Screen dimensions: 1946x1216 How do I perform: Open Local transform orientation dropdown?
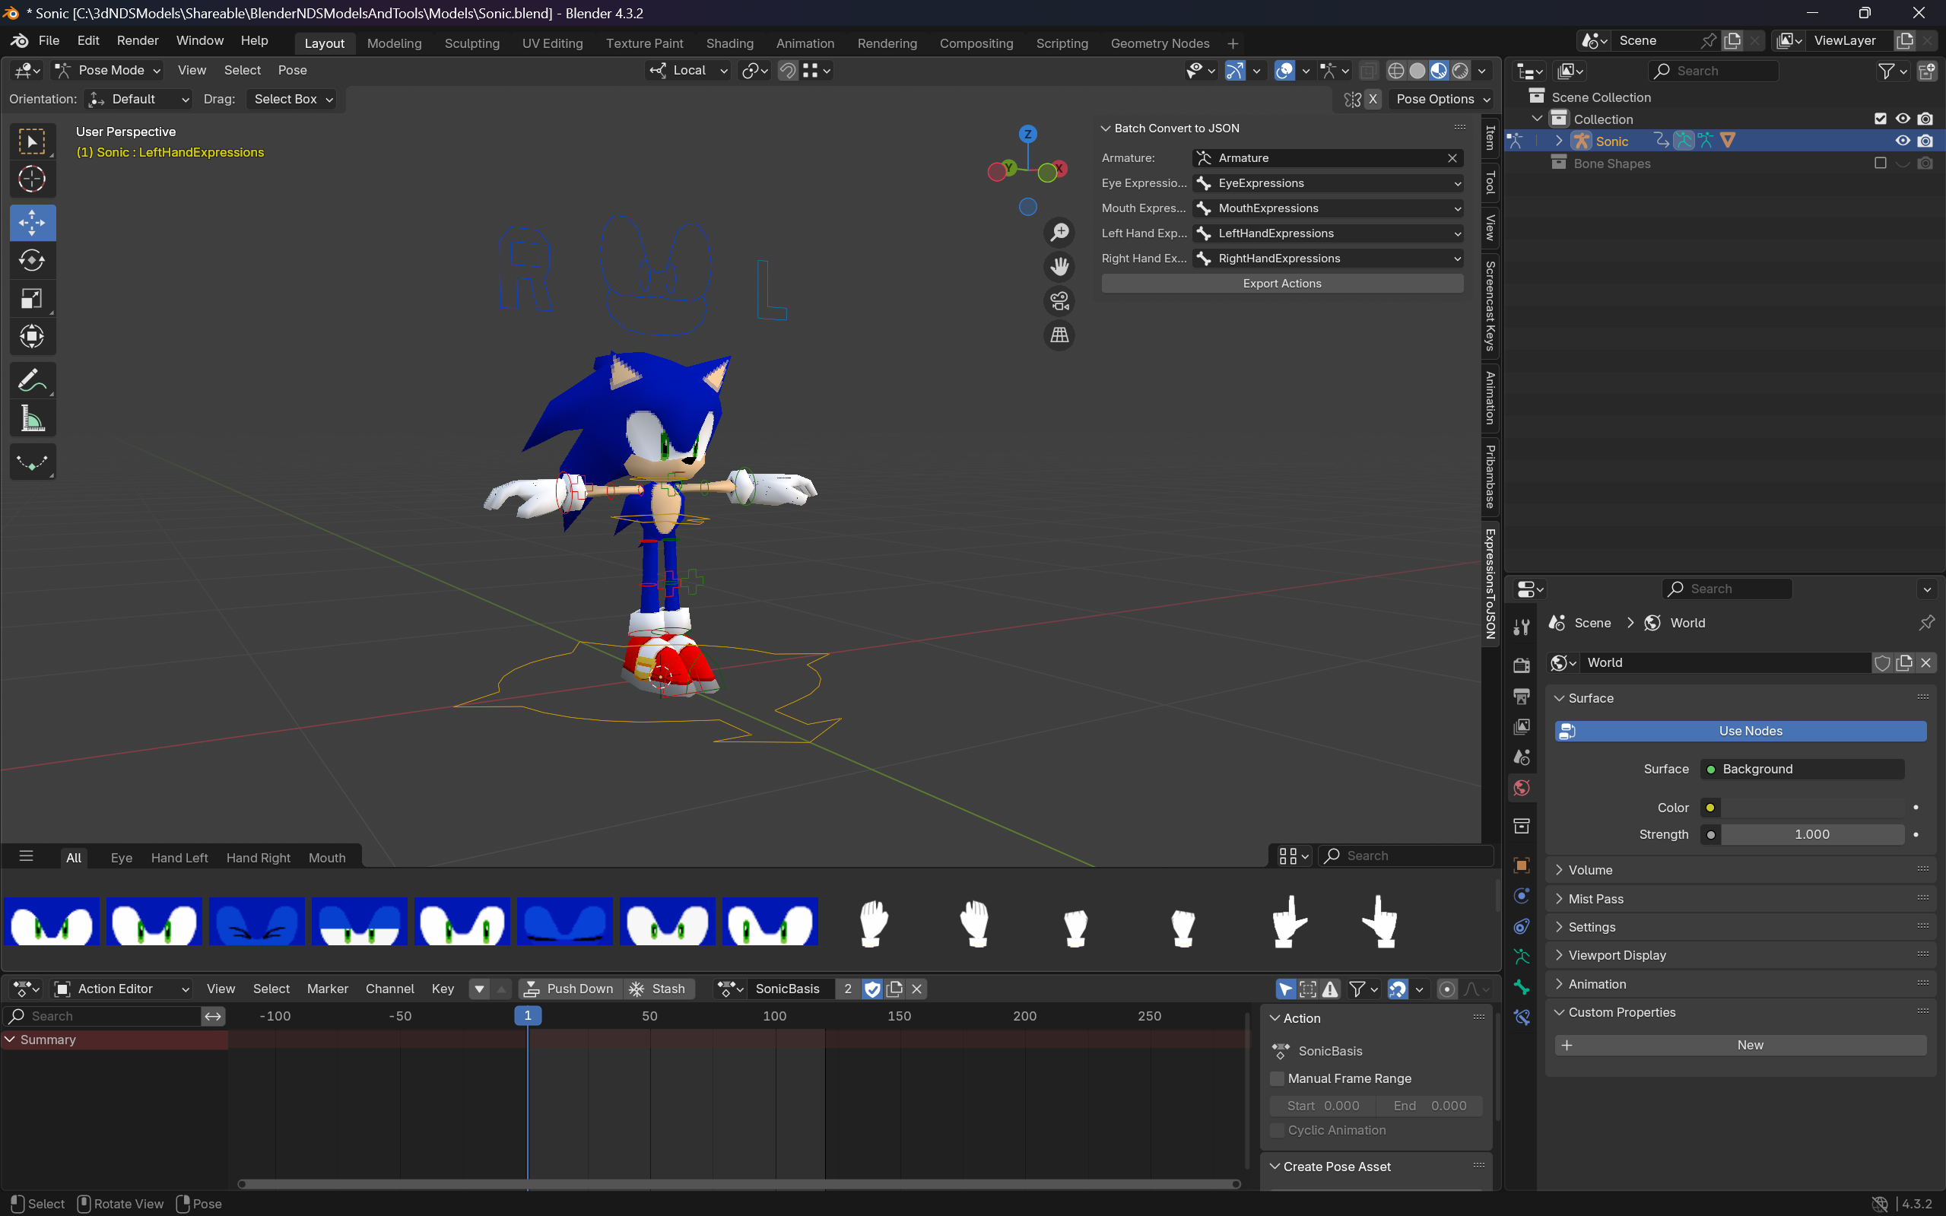click(x=688, y=71)
